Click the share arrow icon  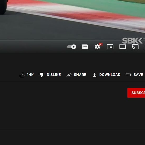click(69, 75)
